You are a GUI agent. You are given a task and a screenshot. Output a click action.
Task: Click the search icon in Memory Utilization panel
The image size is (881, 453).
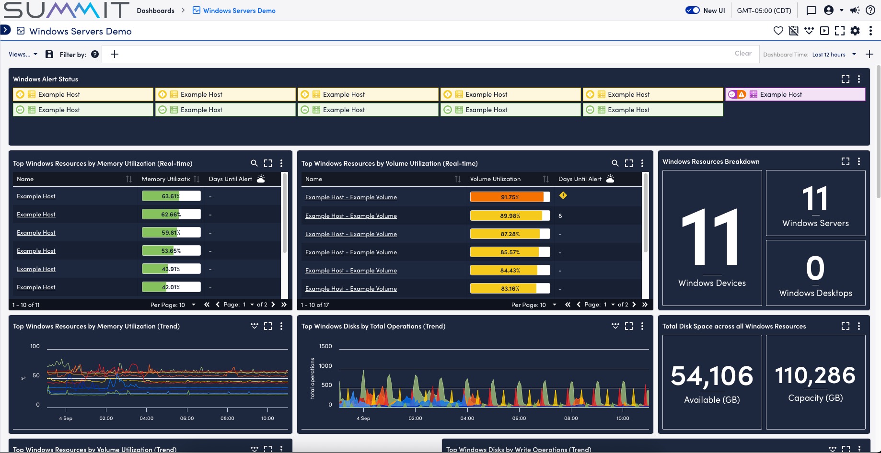(255, 163)
